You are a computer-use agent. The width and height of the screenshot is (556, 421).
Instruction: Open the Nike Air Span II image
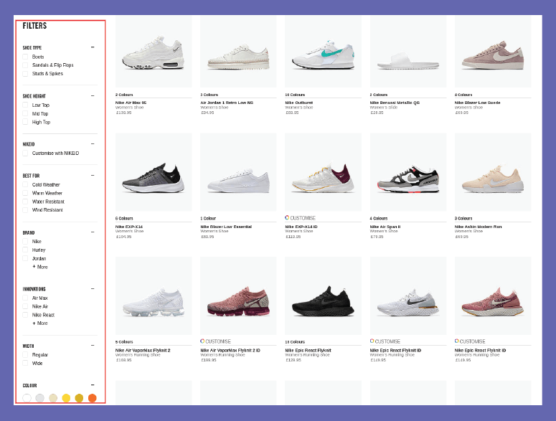[x=408, y=172]
